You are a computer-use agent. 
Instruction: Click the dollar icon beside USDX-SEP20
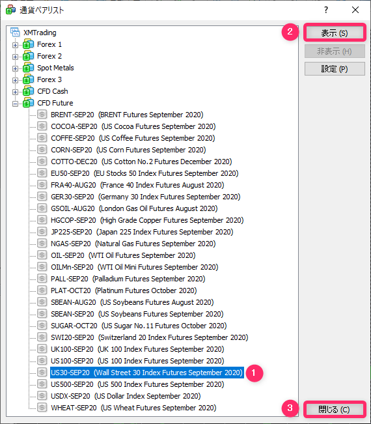pos(42,396)
